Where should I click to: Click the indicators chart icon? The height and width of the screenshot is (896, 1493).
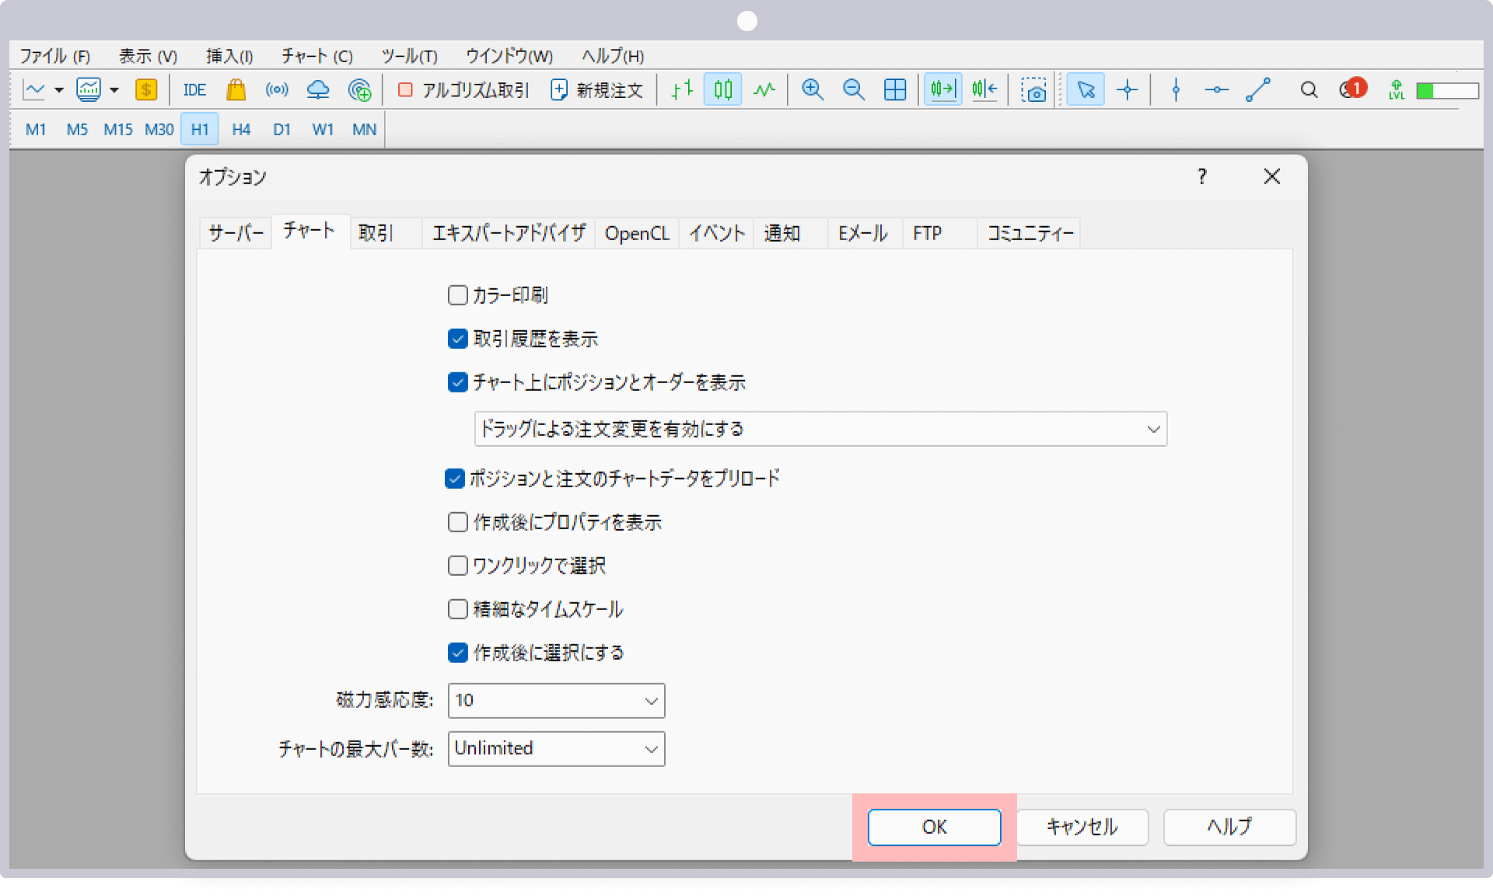click(89, 90)
